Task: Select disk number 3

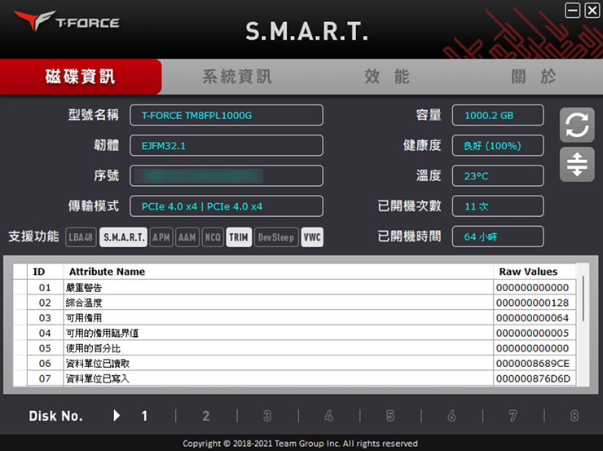Action: click(x=267, y=416)
